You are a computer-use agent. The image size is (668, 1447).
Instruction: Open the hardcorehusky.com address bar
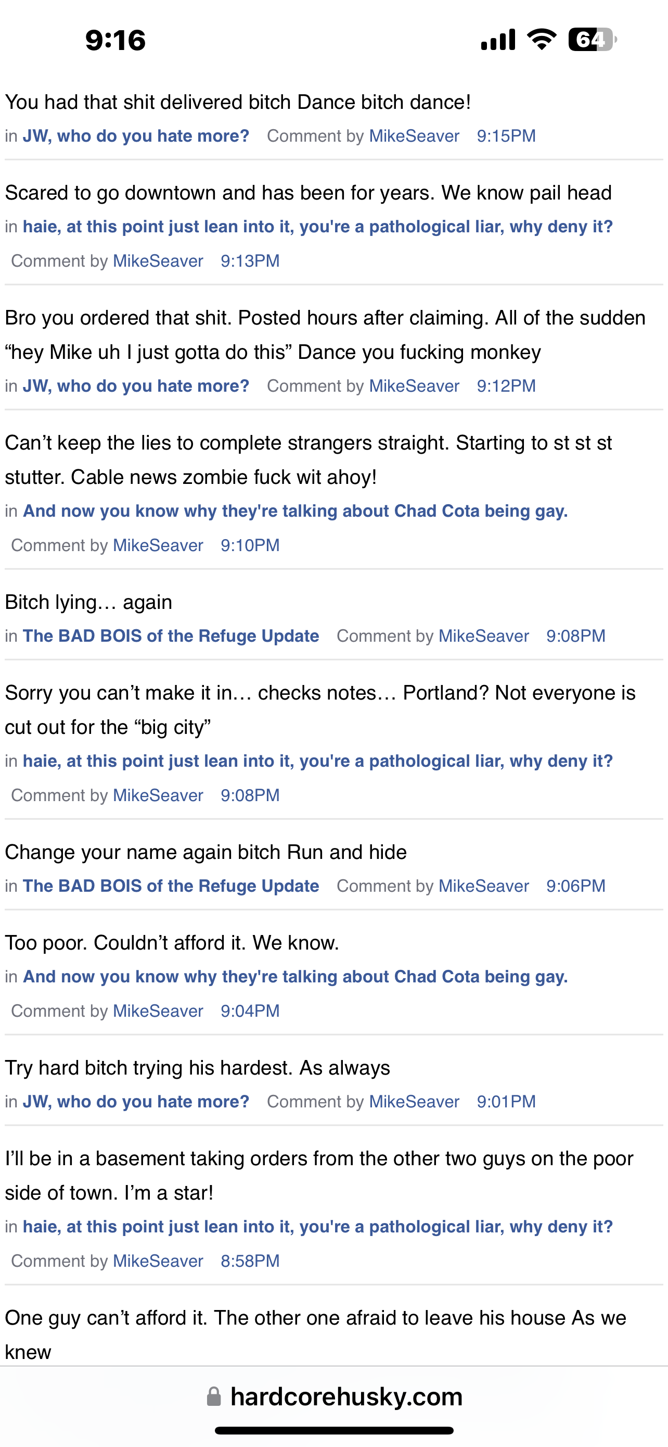tap(346, 1396)
